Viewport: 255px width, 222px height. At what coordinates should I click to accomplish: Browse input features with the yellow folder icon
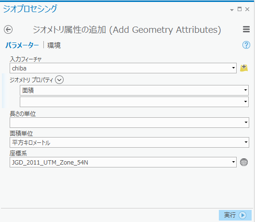(244, 68)
